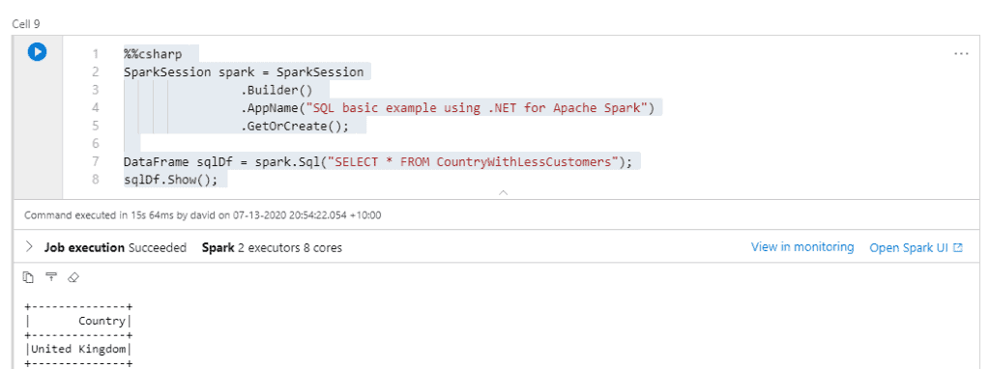The width and height of the screenshot is (990, 369).
Task: Open View in monitoring link
Action: pyautogui.click(x=801, y=247)
